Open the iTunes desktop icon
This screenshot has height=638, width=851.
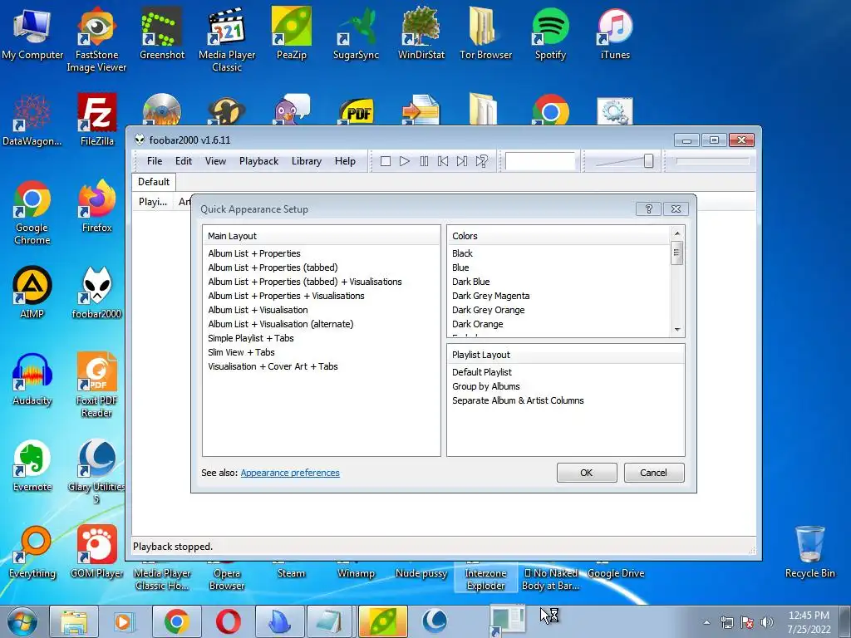tap(615, 34)
